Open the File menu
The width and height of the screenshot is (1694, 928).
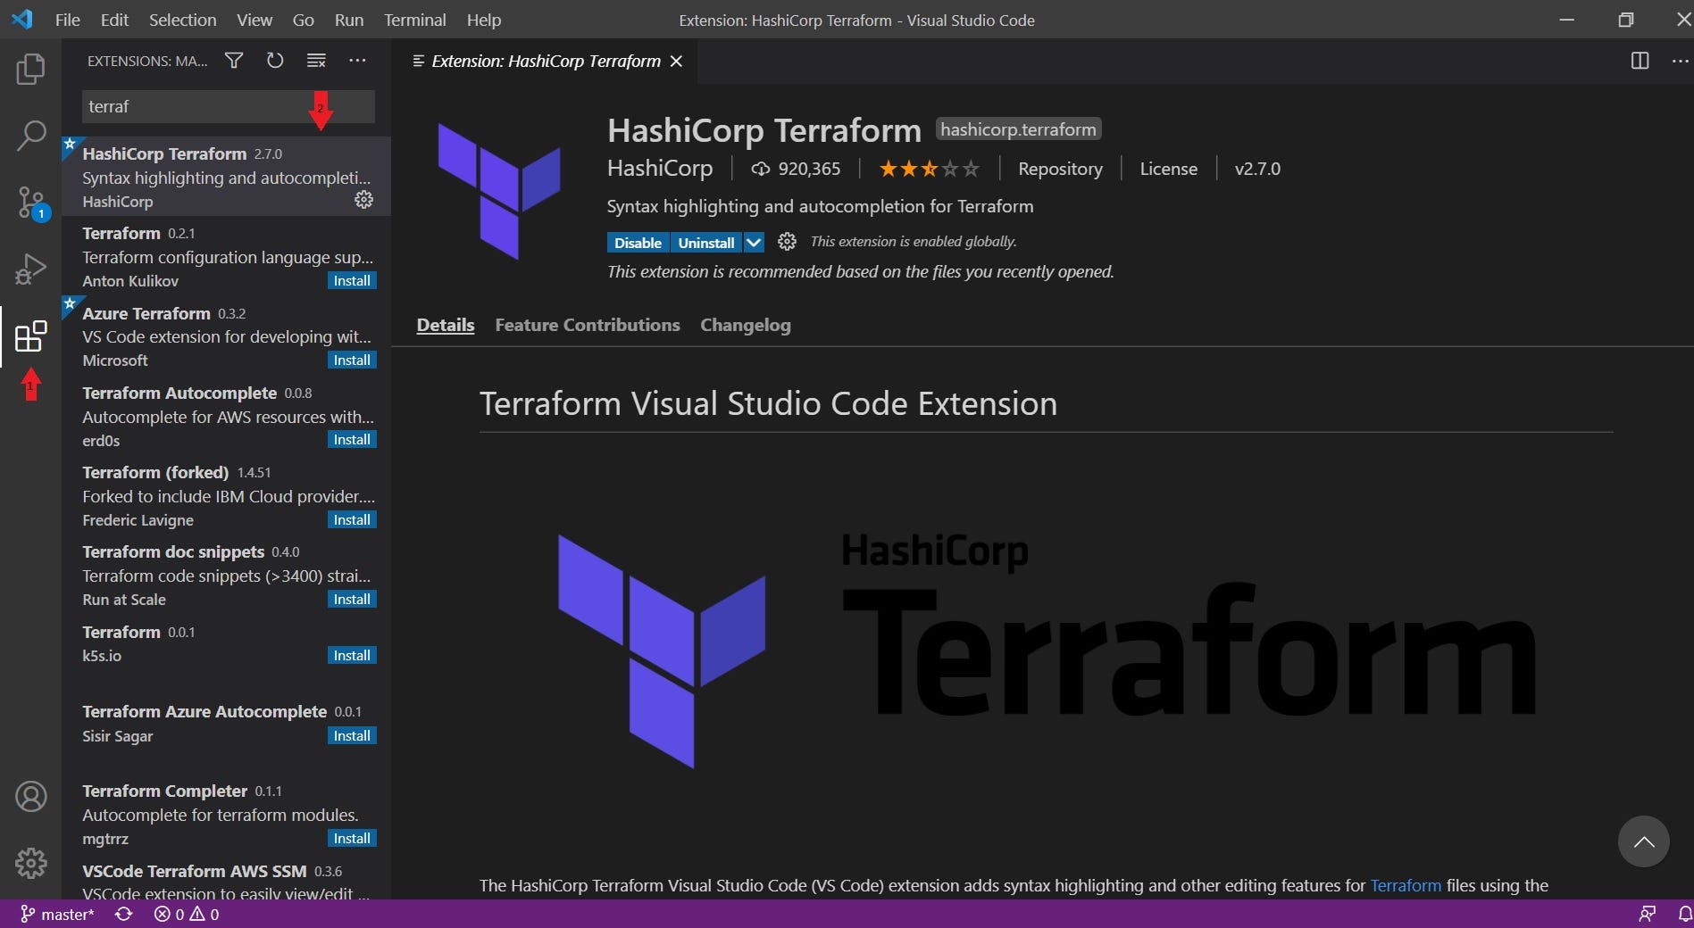pyautogui.click(x=67, y=20)
